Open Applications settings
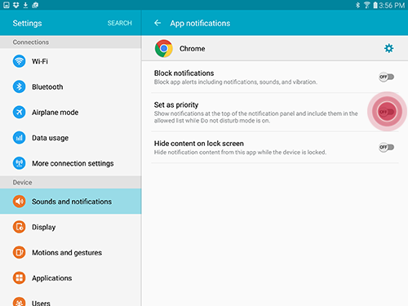The height and width of the screenshot is (306, 408). [71, 278]
